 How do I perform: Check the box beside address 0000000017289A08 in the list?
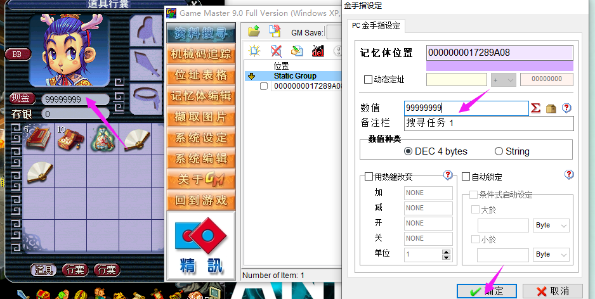pos(264,86)
